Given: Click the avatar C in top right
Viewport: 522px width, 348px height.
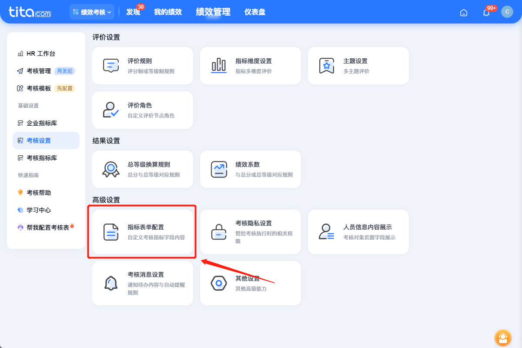Looking at the screenshot, I should [507, 12].
